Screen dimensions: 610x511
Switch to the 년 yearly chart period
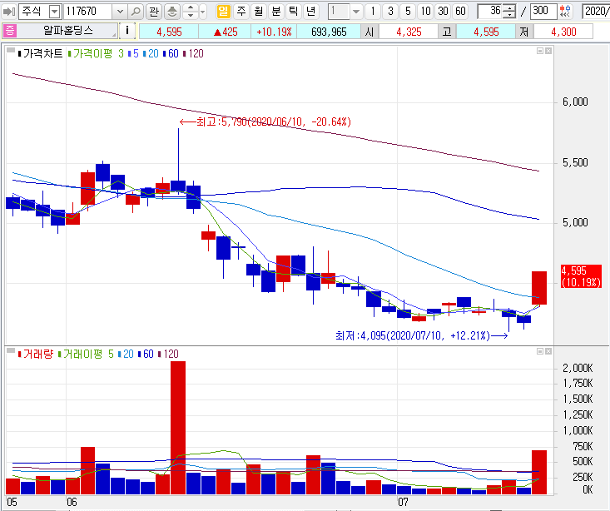(x=311, y=12)
